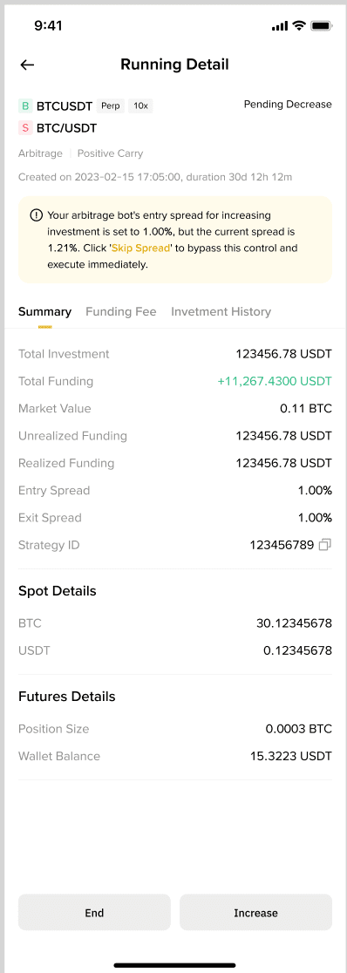Tap the cellular signal icon
The image size is (347, 973).
click(x=280, y=26)
